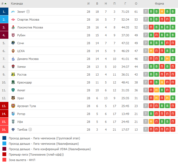Sort by the В wins column header
178x164 pixels.
97,4
